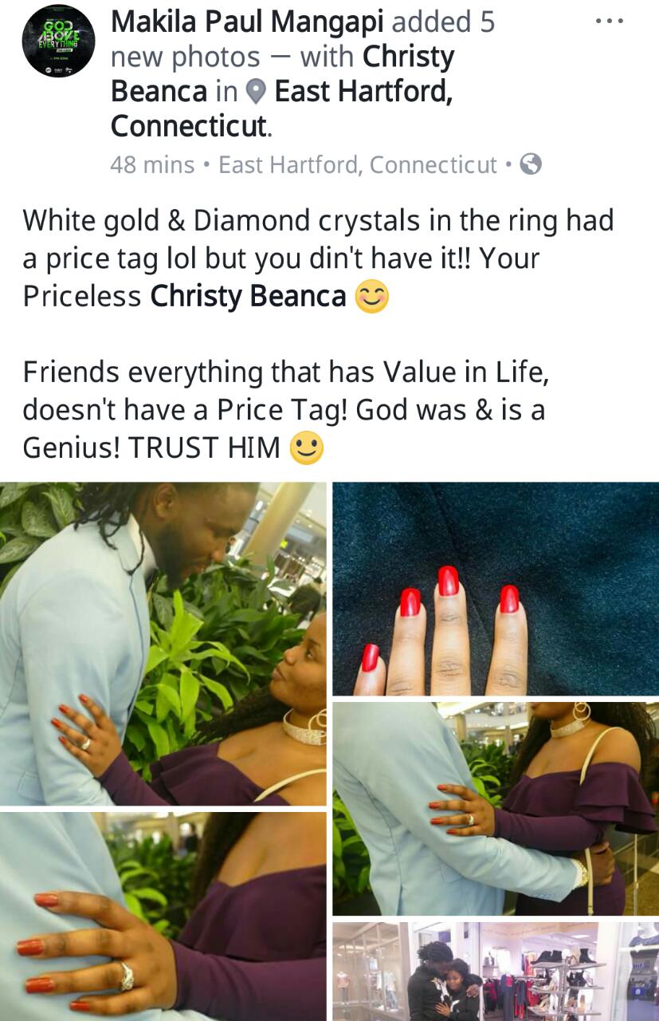Open the red nails on dark fabric photo
Screen dimensions: 659x1021
tap(496, 589)
